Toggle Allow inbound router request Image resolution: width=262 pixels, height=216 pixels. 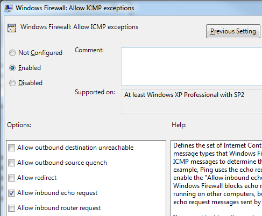12,208
